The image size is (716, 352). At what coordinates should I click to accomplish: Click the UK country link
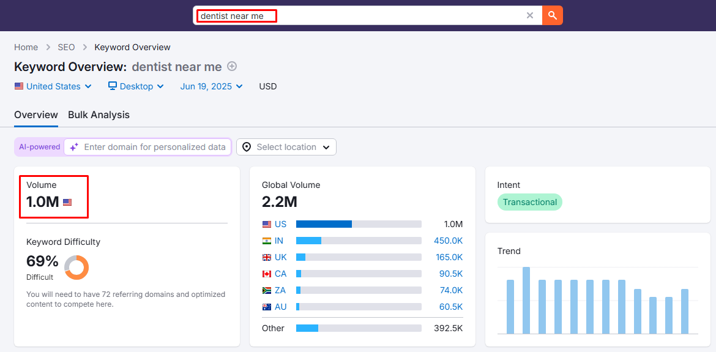coord(280,257)
